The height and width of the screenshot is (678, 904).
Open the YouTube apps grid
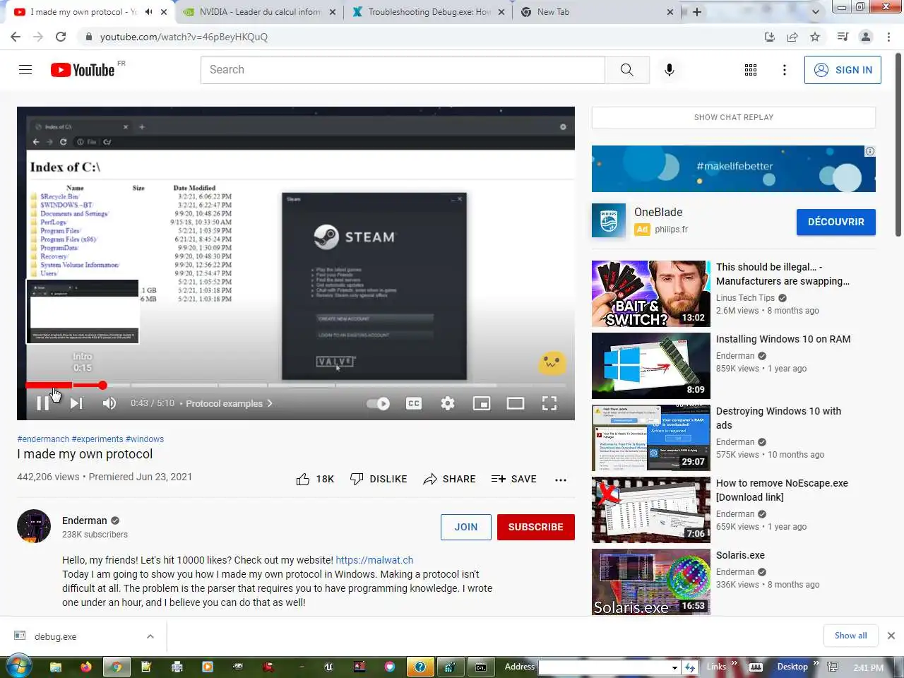pos(751,69)
